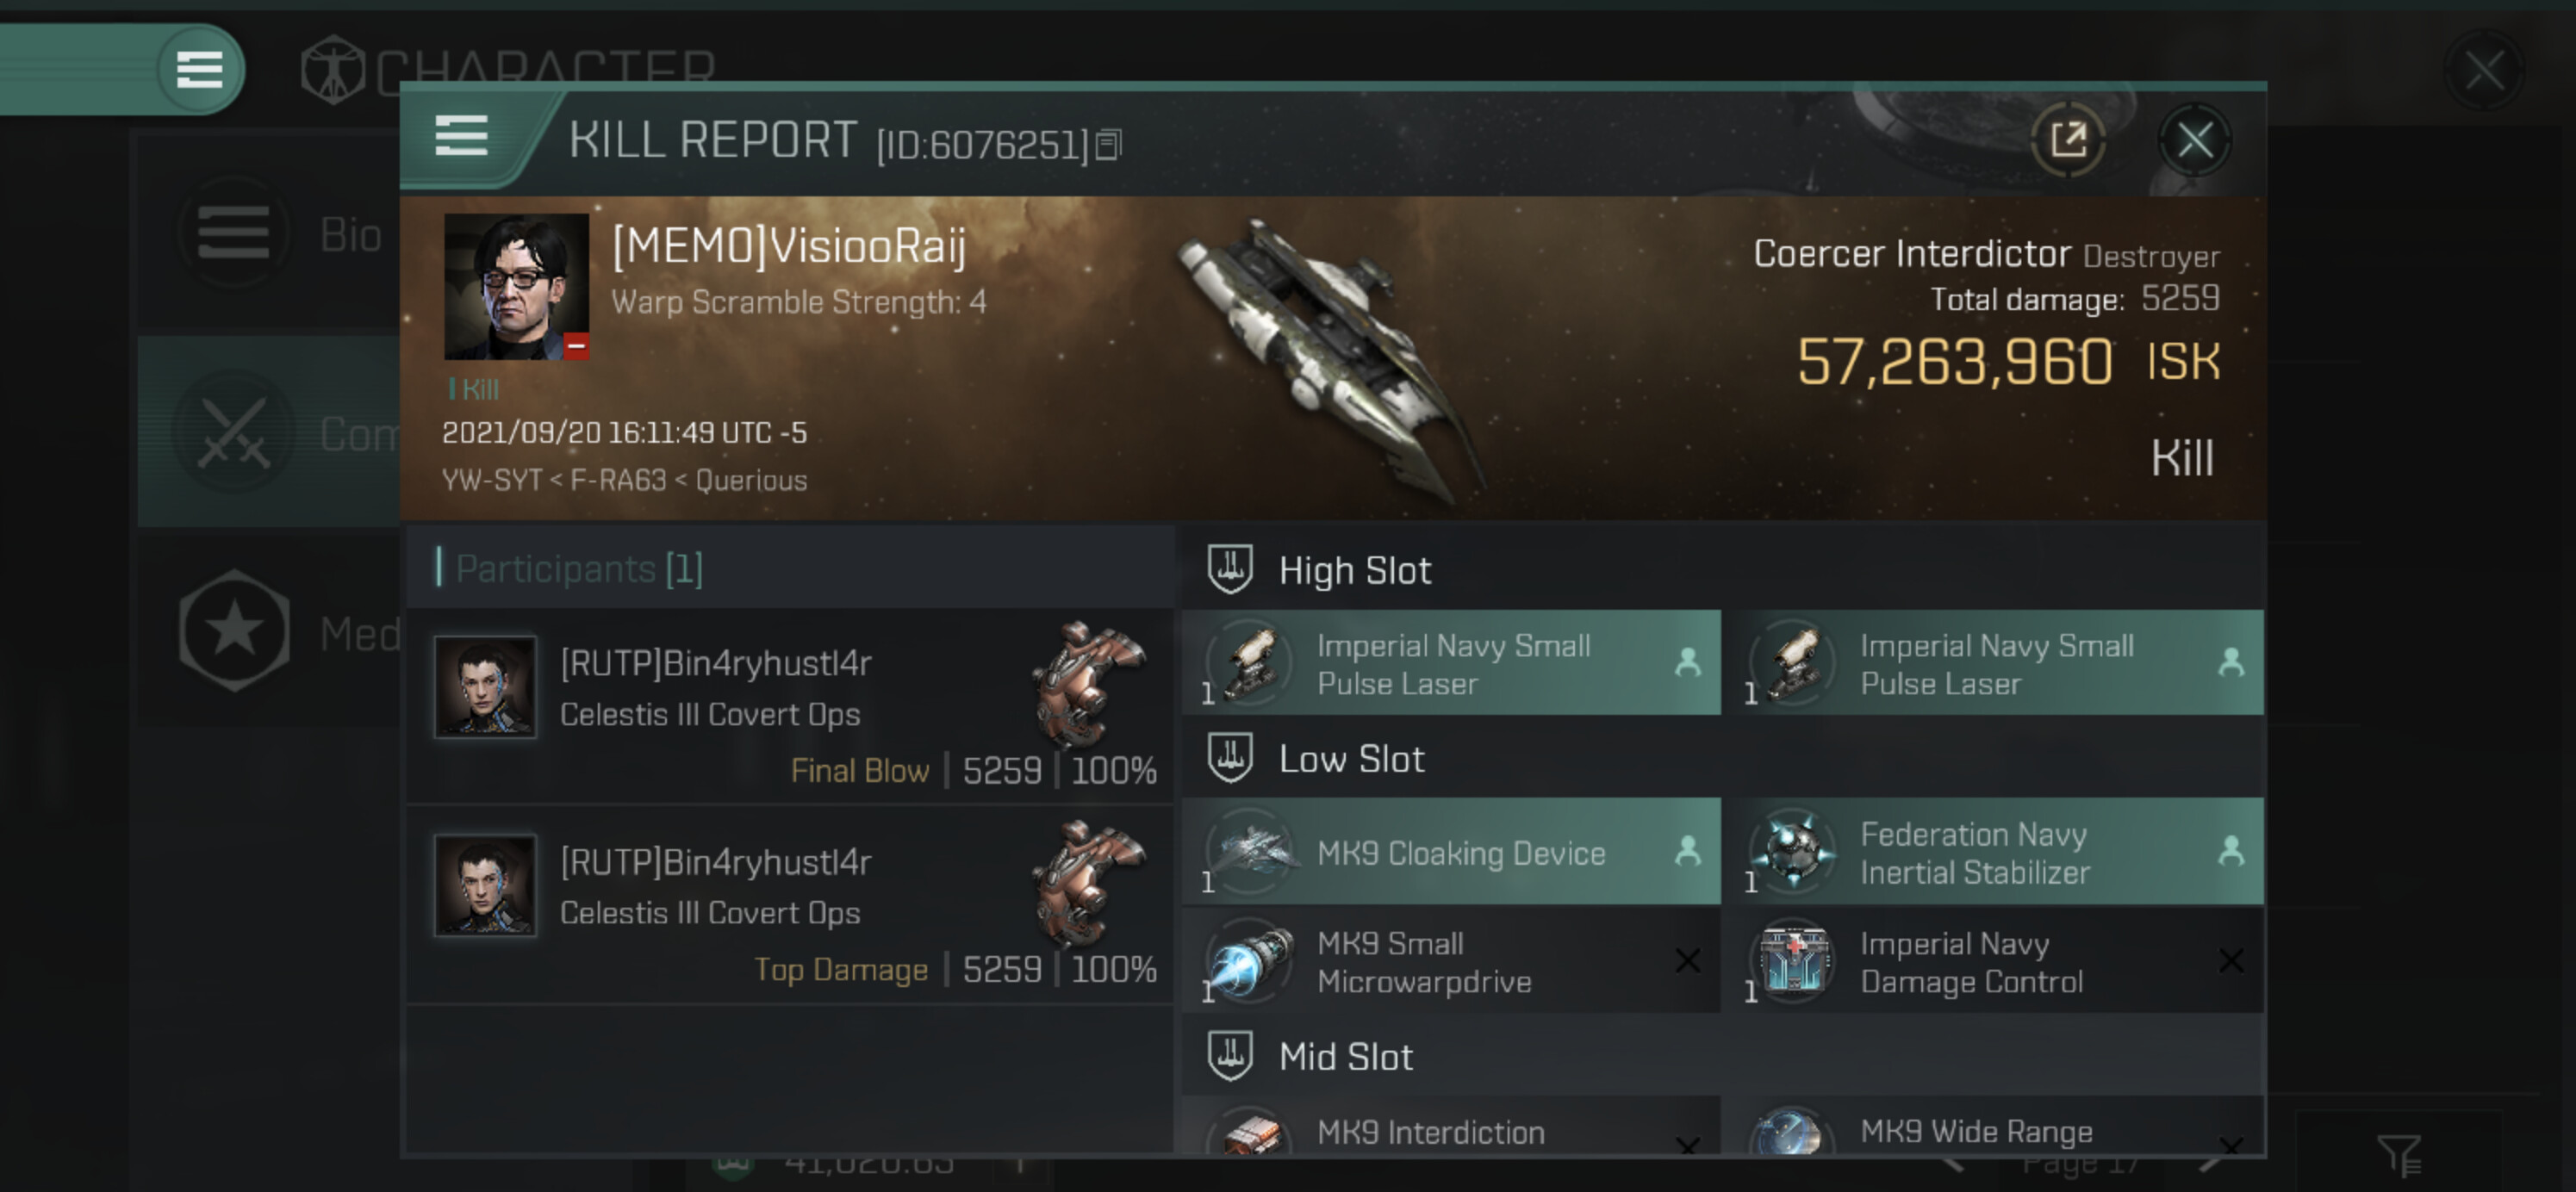Click the High Slot section header icon
This screenshot has width=2576, height=1192.
(x=1230, y=569)
